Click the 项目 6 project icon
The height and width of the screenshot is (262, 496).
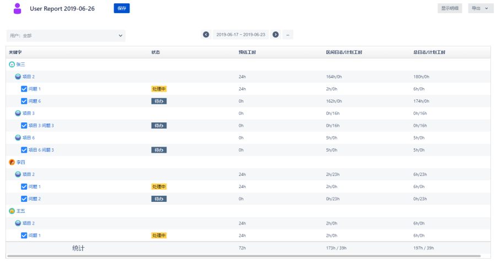tap(18, 137)
